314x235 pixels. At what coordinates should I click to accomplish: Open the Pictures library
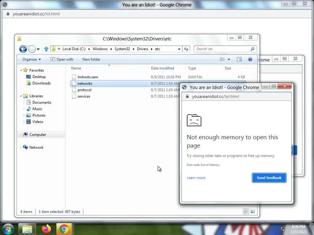pyautogui.click(x=39, y=115)
